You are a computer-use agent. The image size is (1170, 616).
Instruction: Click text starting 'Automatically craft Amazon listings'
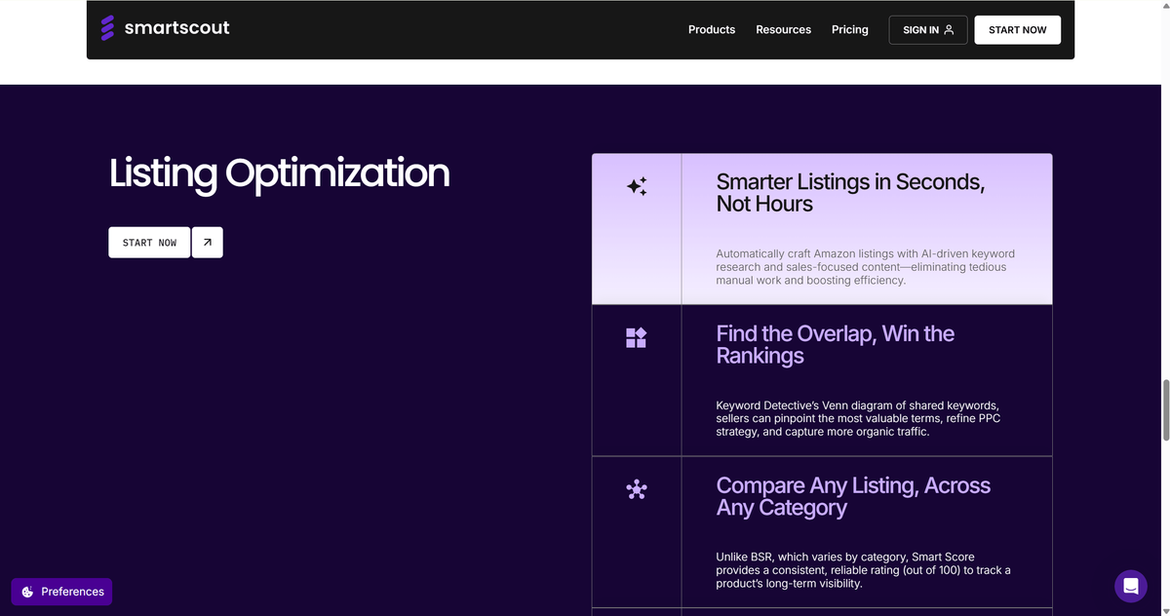(x=865, y=266)
